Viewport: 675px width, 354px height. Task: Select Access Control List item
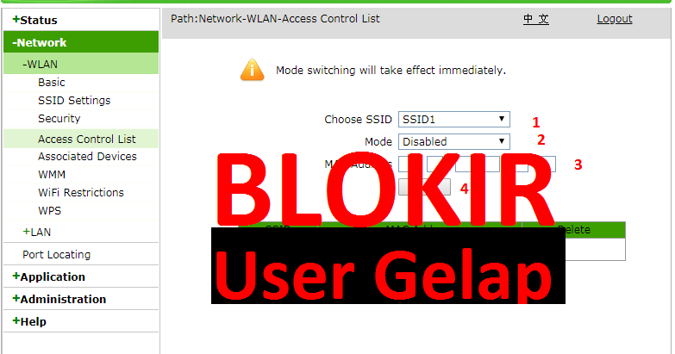[86, 139]
